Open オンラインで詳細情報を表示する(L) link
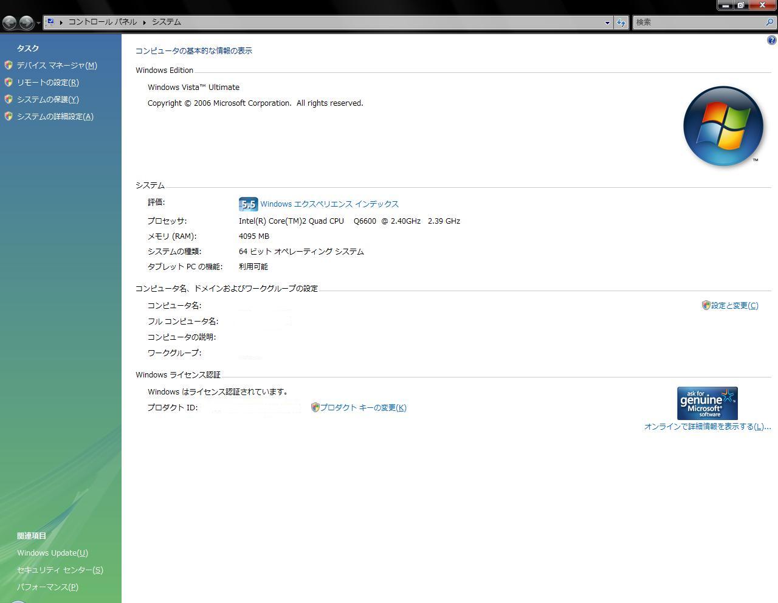778x603 pixels. [707, 427]
